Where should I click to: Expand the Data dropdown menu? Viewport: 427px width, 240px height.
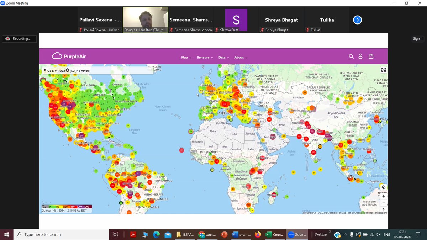pos(224,57)
